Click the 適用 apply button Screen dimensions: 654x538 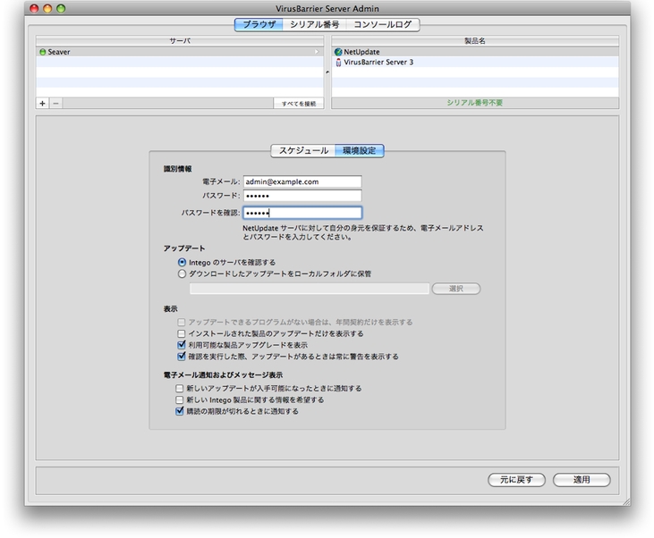pyautogui.click(x=582, y=480)
